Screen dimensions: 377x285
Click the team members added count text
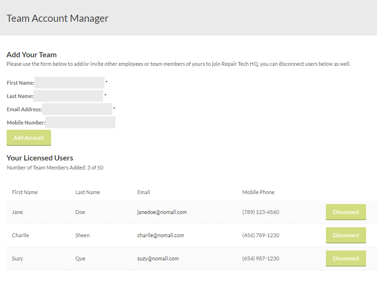coord(55,168)
